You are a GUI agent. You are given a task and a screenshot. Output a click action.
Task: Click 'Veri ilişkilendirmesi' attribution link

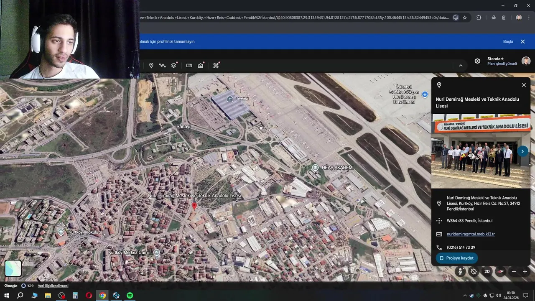pyautogui.click(x=53, y=286)
